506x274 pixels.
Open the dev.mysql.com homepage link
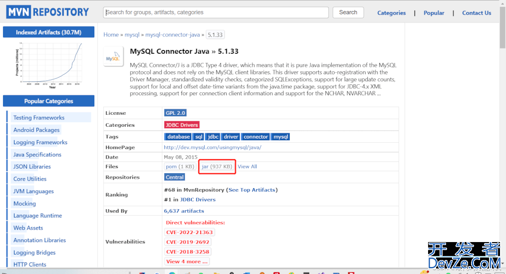(x=213, y=147)
